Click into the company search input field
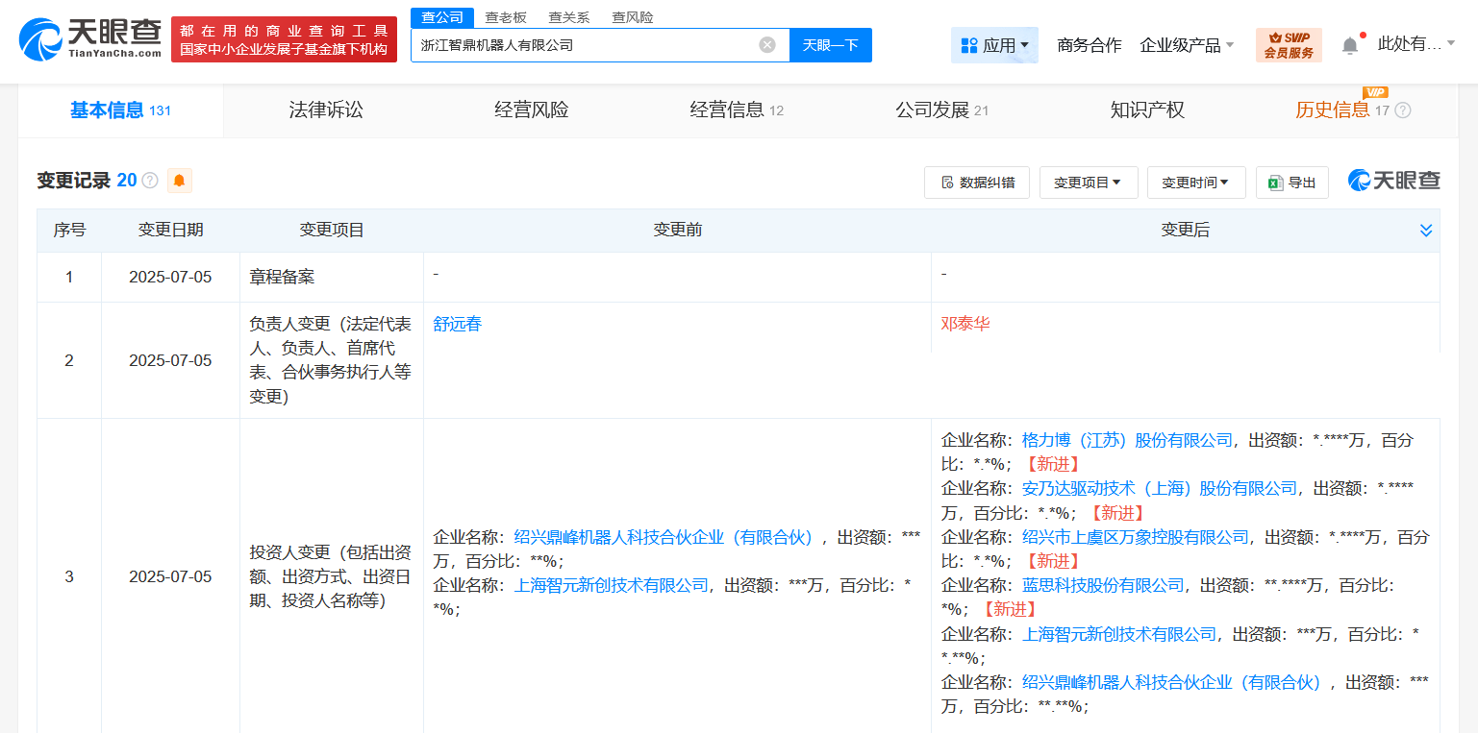1478x733 pixels. 587,45
